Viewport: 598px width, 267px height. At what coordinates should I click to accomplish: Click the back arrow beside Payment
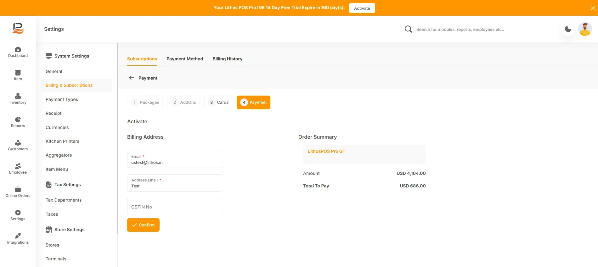[x=132, y=78]
